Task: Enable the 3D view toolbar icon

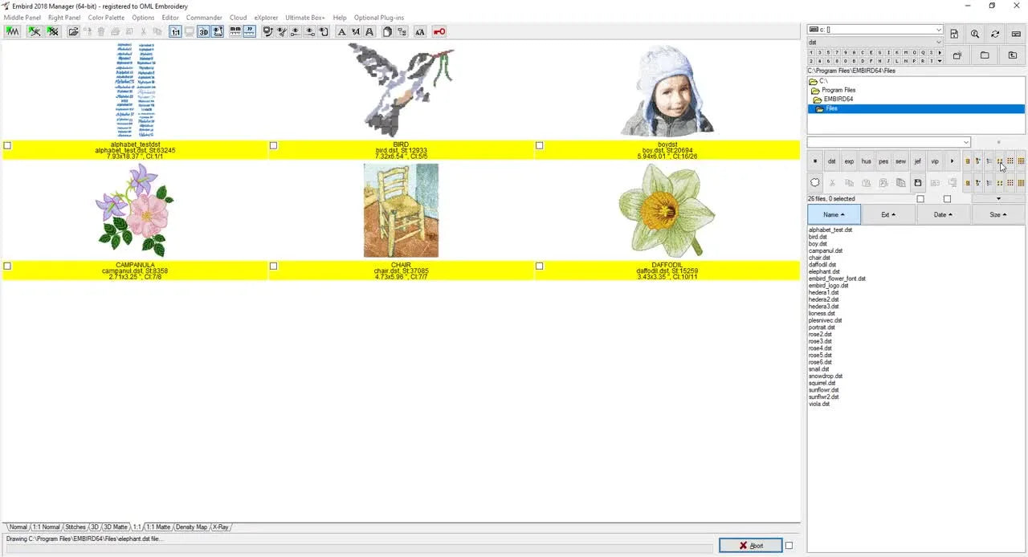Action: click(203, 31)
